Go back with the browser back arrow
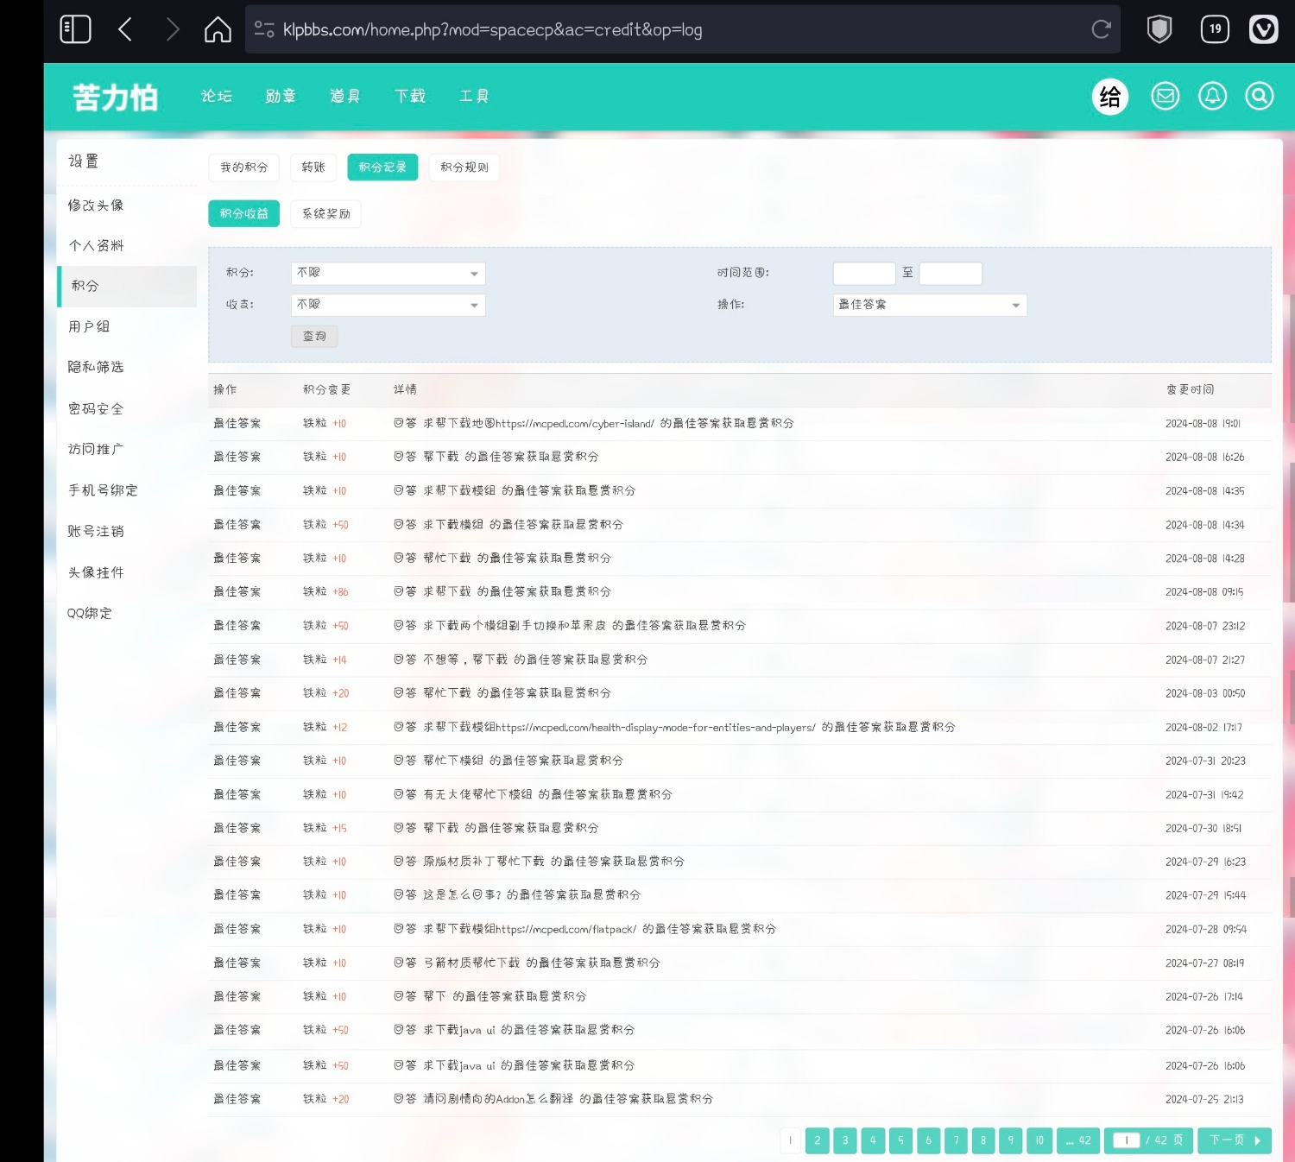 click(x=125, y=29)
